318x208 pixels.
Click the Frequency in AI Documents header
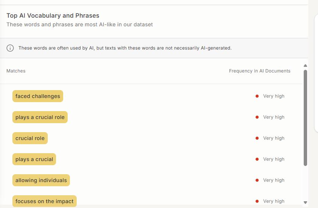259,71
